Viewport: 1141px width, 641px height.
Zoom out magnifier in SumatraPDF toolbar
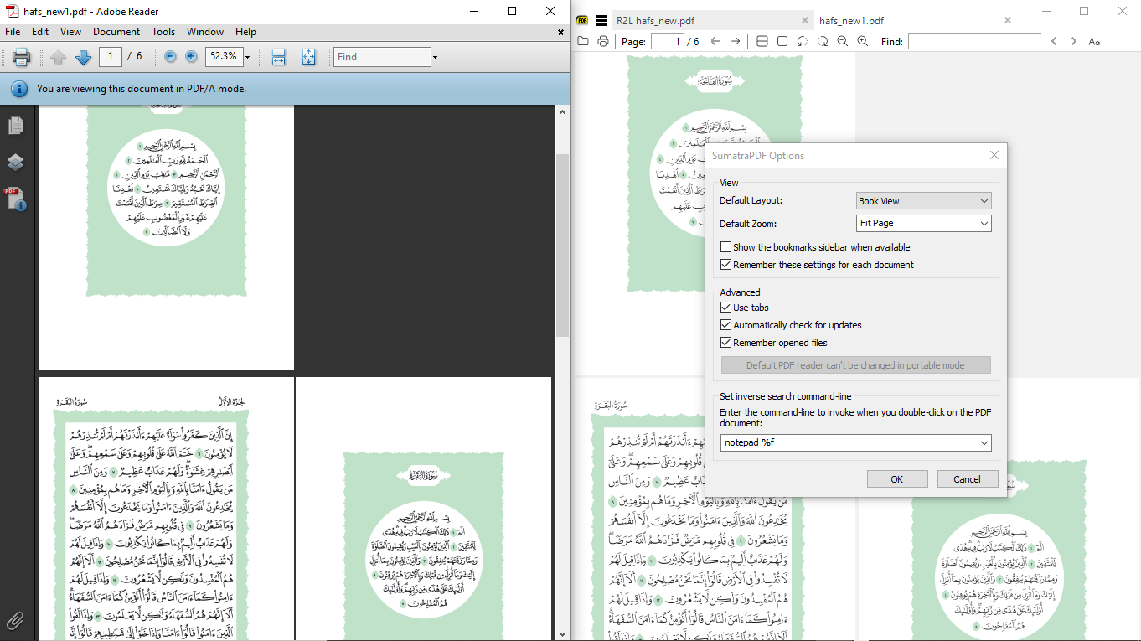[x=843, y=41]
